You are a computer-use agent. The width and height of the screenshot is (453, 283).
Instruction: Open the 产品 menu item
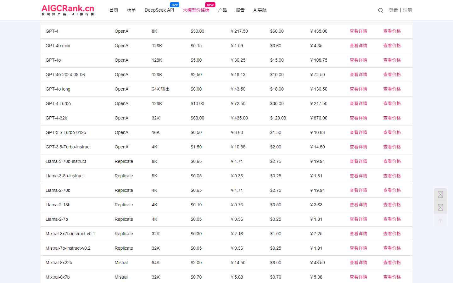tap(222, 10)
